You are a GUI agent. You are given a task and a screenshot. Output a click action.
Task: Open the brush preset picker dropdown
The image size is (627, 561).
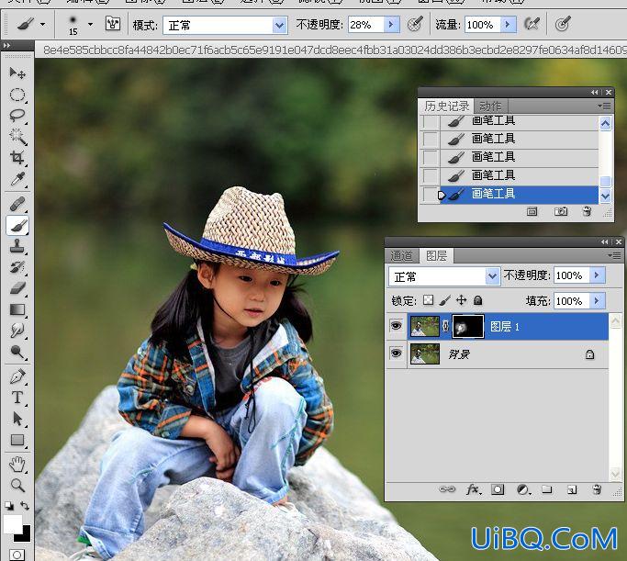click(x=90, y=24)
